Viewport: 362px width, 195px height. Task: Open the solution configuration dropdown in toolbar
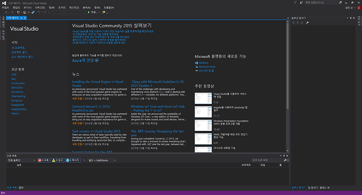[58, 12]
